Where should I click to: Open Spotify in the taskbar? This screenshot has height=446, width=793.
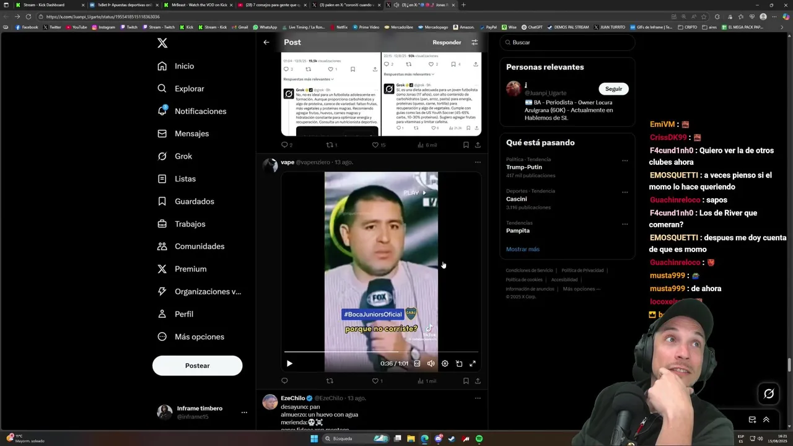tap(480, 439)
